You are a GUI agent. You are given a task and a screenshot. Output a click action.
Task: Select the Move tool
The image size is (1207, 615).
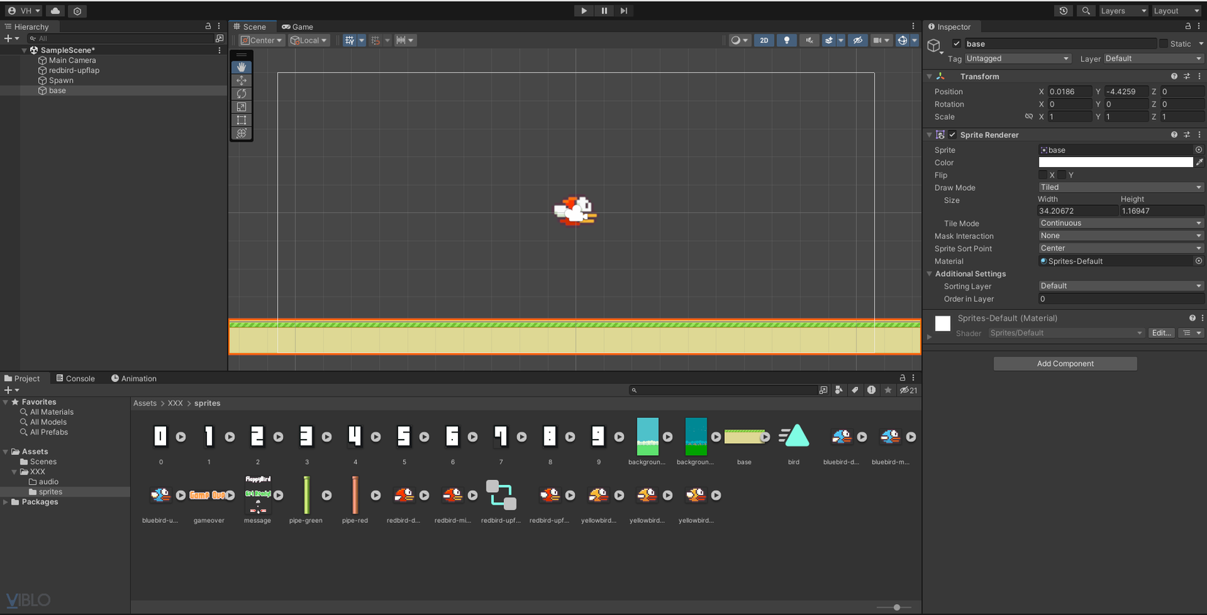point(241,80)
